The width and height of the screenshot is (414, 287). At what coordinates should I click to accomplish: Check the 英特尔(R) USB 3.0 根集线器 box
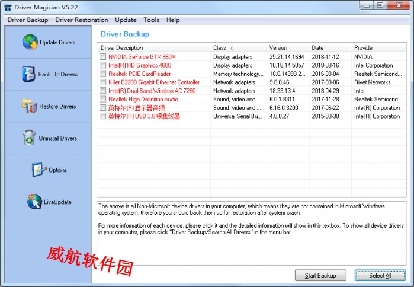102,116
